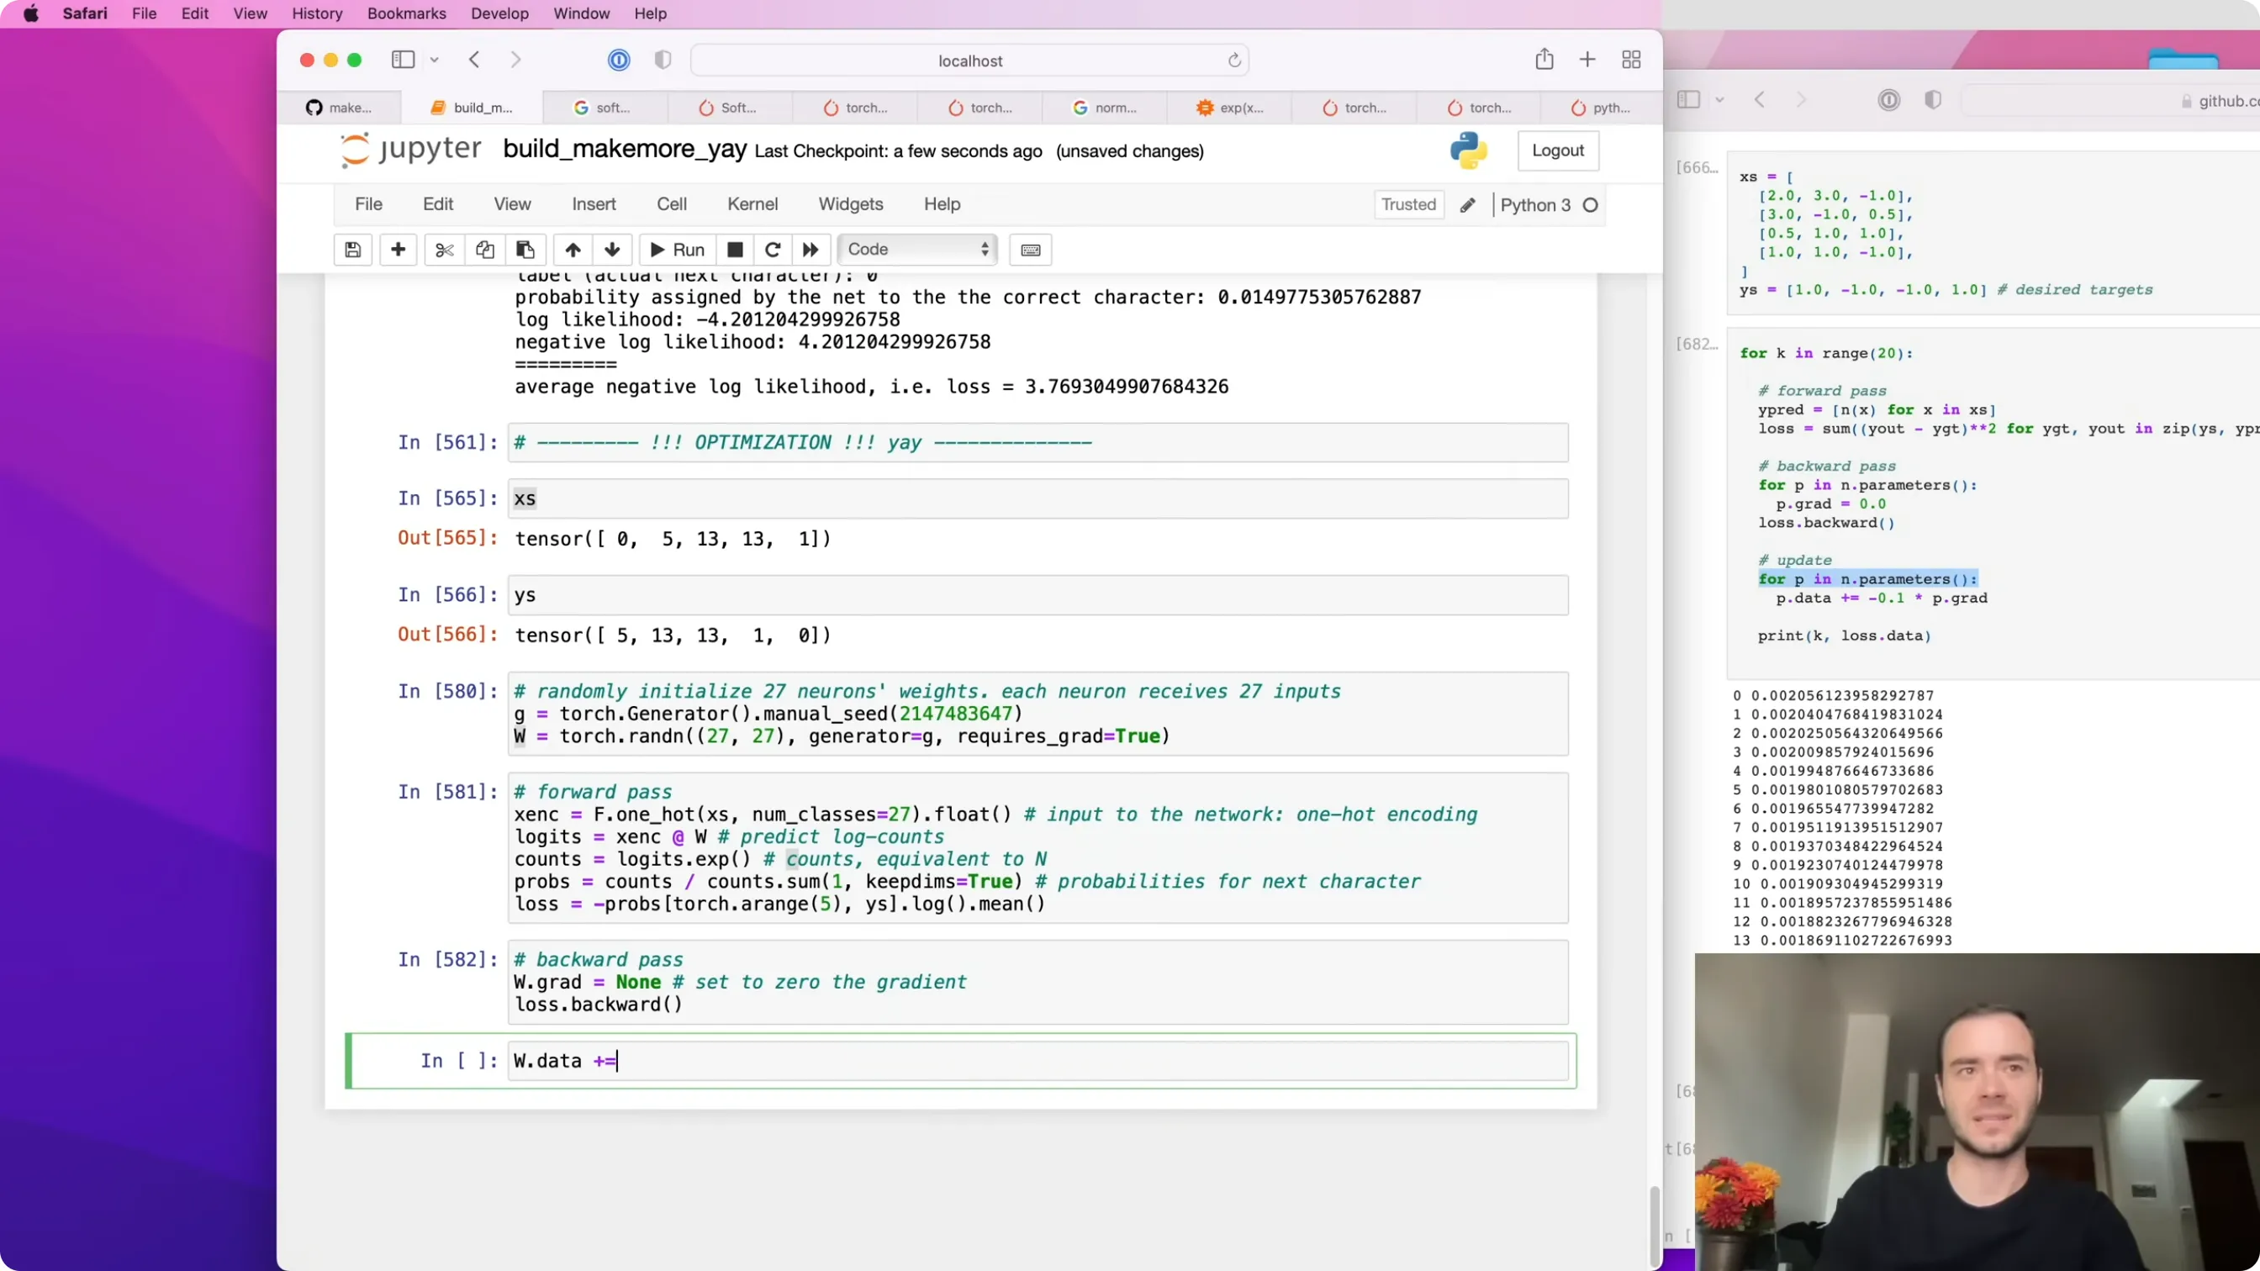Cut selected cells with scissors icon
2260x1271 pixels.
point(445,250)
